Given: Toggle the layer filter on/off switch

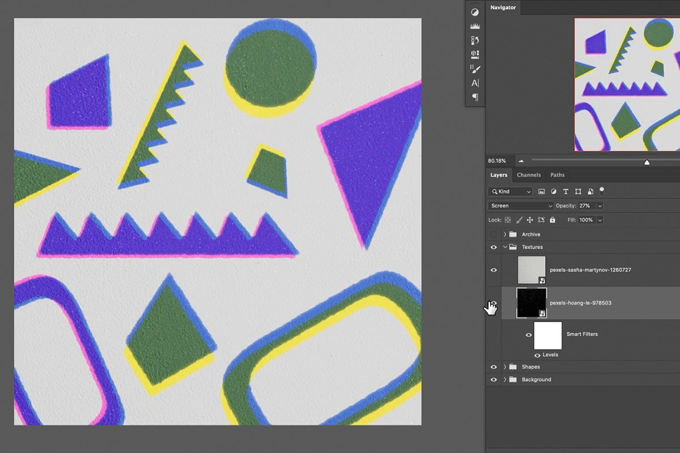Looking at the screenshot, I should [602, 191].
